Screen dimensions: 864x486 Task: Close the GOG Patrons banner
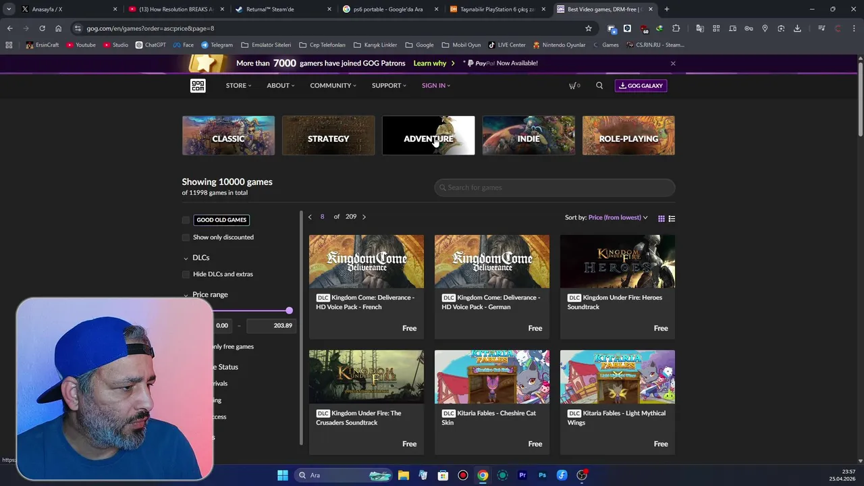(673, 63)
